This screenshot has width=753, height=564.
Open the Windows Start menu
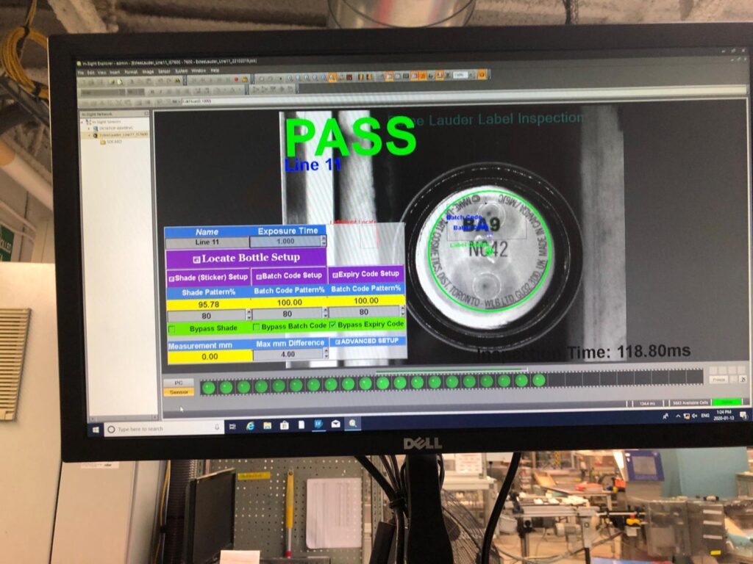tap(96, 429)
